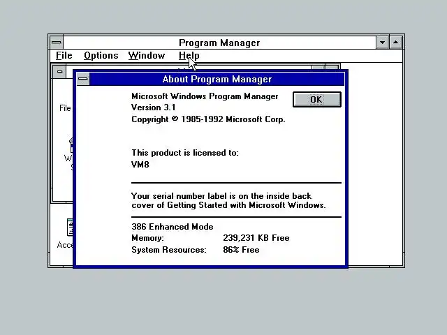
Task: Click the 'Memory:' label
Action: [x=147, y=238]
